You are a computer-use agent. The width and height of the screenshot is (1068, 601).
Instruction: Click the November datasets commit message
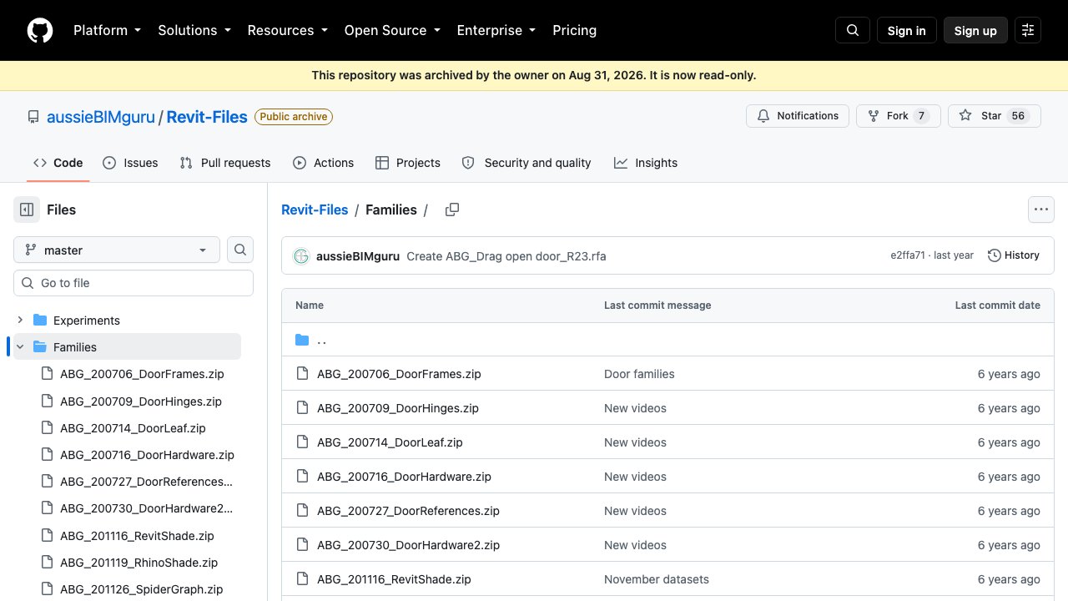[x=657, y=579]
